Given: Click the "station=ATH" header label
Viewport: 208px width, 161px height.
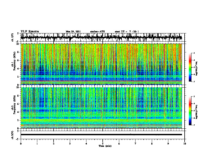Looking at the screenshot, I should [x=97, y=32].
